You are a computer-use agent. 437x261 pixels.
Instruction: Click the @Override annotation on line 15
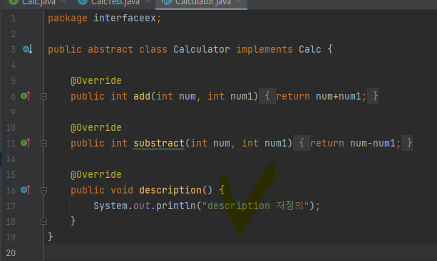pyautogui.click(x=96, y=174)
